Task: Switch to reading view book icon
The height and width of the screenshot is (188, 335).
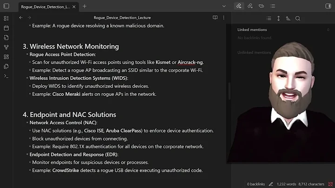Action: coord(215,18)
